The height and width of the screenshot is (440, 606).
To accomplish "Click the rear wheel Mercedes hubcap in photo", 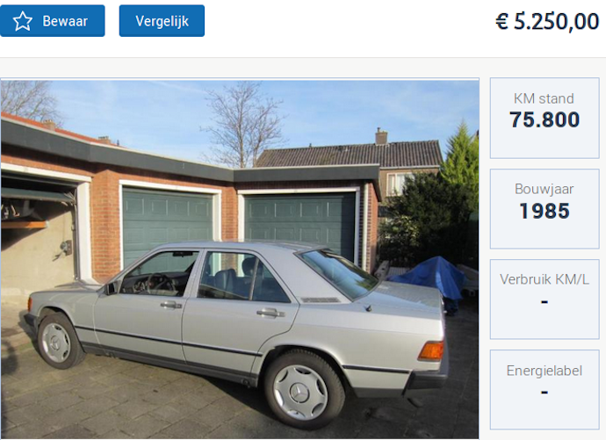I will pos(300,392).
